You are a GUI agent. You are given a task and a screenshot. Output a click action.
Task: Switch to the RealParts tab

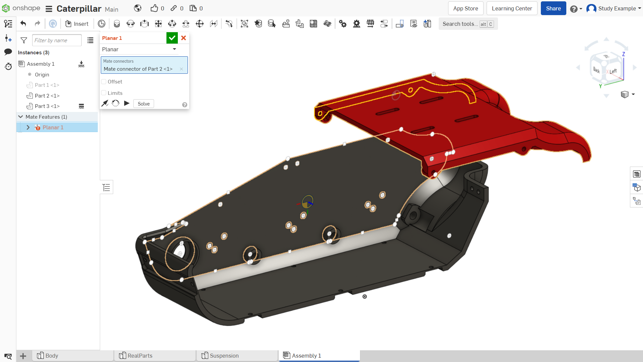tap(155, 356)
